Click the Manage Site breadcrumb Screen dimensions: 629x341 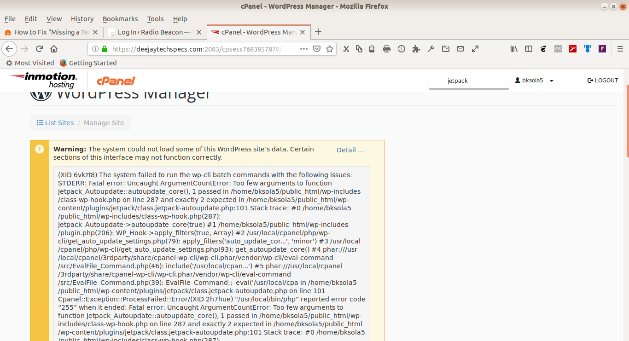104,123
